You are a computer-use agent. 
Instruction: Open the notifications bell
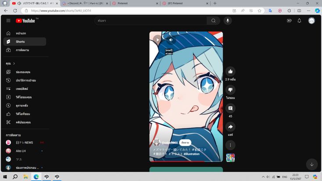coord(299,21)
